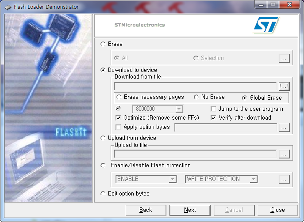This screenshot has height=222, width=304.
Task: Choose Erase necessary pages radio
Action: pyautogui.click(x=119, y=97)
